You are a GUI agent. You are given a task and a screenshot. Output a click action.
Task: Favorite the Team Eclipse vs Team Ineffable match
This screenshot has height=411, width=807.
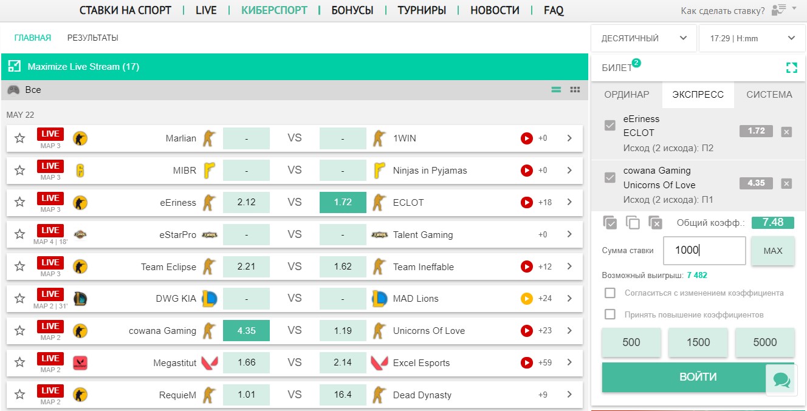pos(19,267)
